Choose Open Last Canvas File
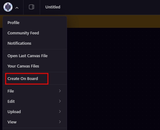This screenshot has height=130, width=160. tap(35, 56)
